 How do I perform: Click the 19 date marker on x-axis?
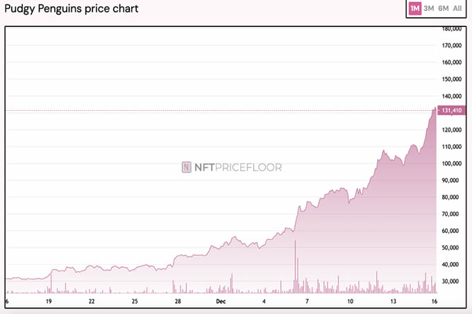(49, 302)
